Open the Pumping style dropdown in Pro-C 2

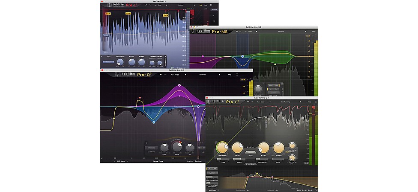[x=251, y=152]
